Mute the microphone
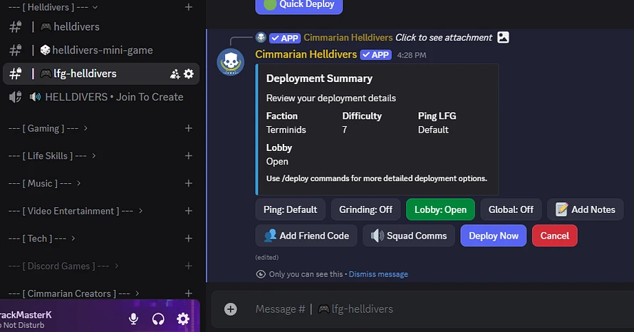634x332 pixels. click(x=133, y=319)
